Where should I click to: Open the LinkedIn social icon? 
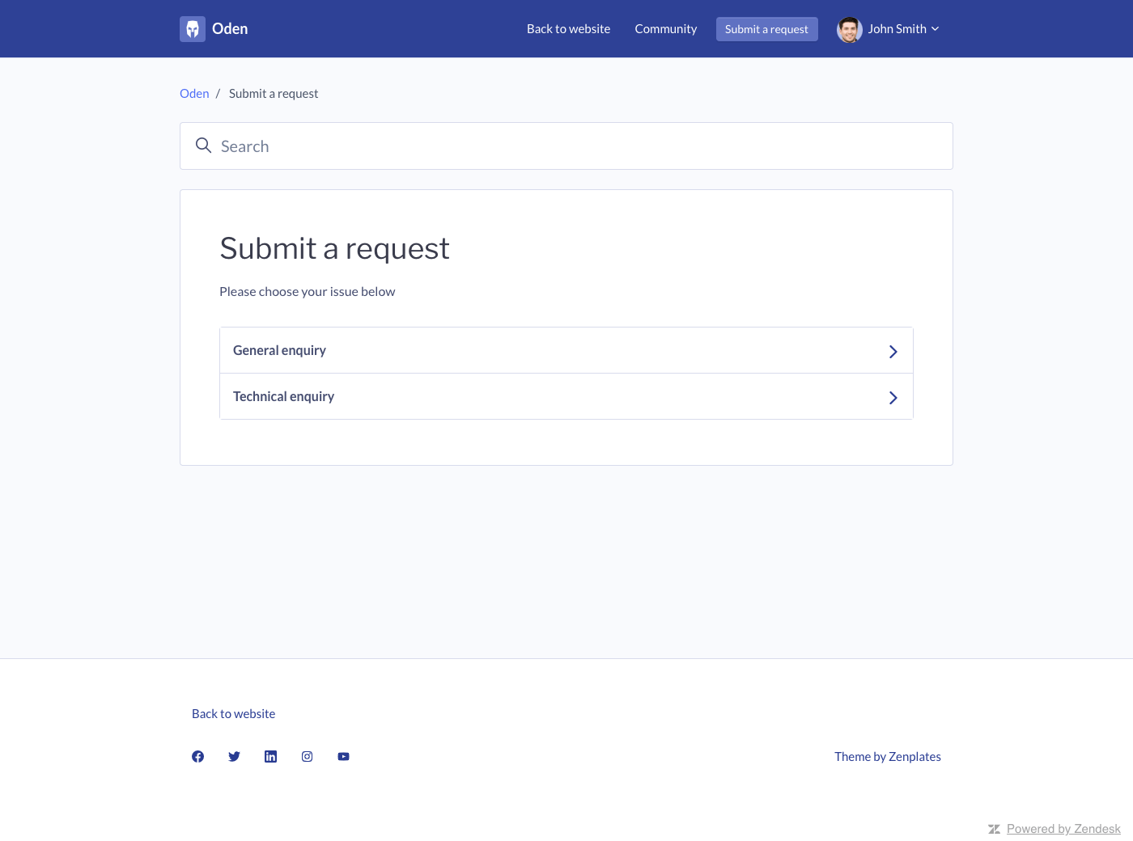270,757
